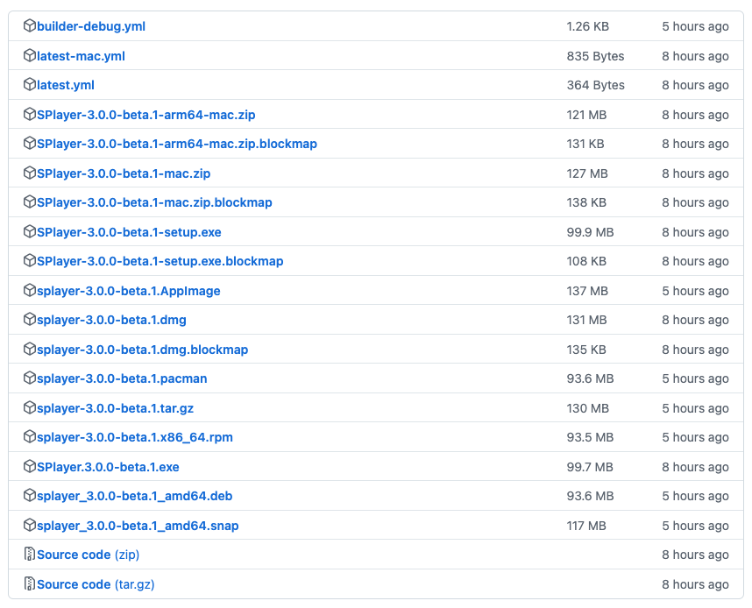Click the package icon beside builder-debug.yml
This screenshot has width=752, height=608.
pyautogui.click(x=30, y=25)
